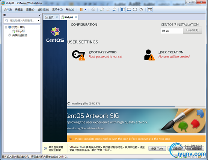Viewport: 208px width, 160px height.
Task: Open the 帮助(H) menu
Action: click(x=70, y=9)
